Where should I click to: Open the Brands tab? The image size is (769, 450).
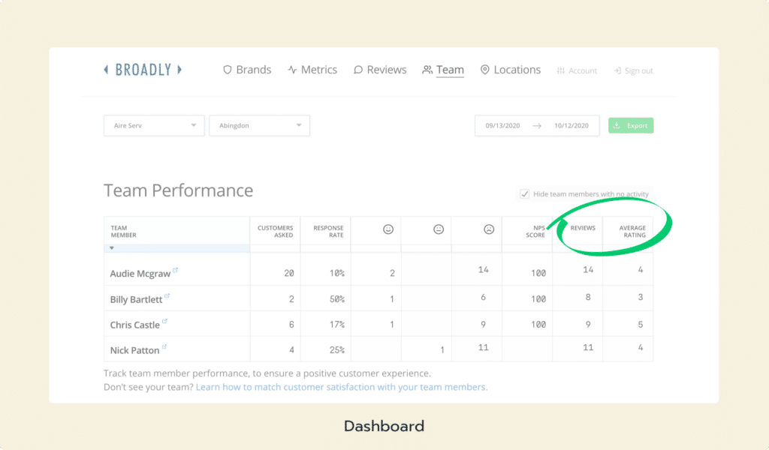tap(247, 70)
